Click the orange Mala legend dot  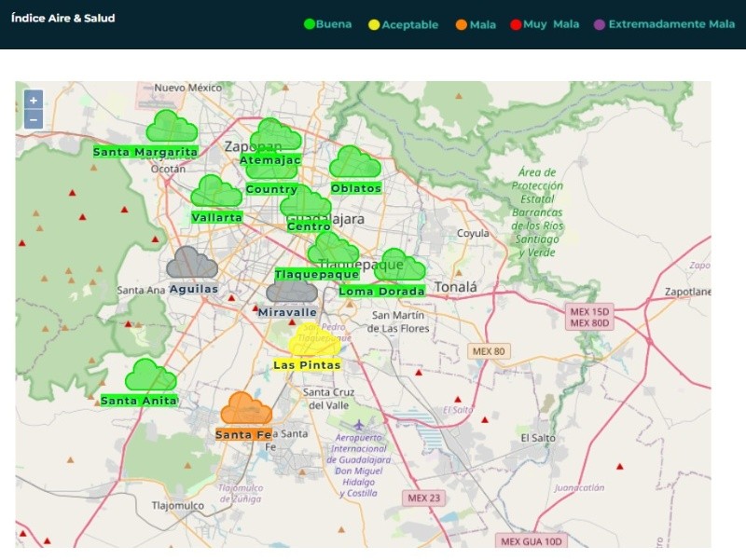click(x=461, y=24)
